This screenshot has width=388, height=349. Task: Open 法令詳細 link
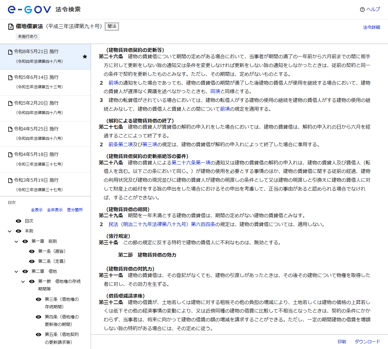click(x=372, y=27)
